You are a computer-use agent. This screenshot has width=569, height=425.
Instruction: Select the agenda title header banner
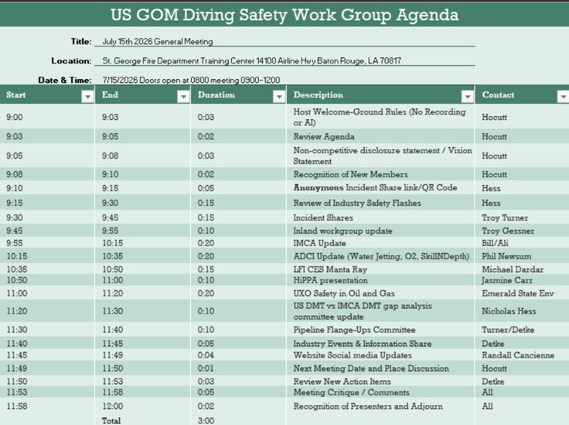tap(284, 15)
